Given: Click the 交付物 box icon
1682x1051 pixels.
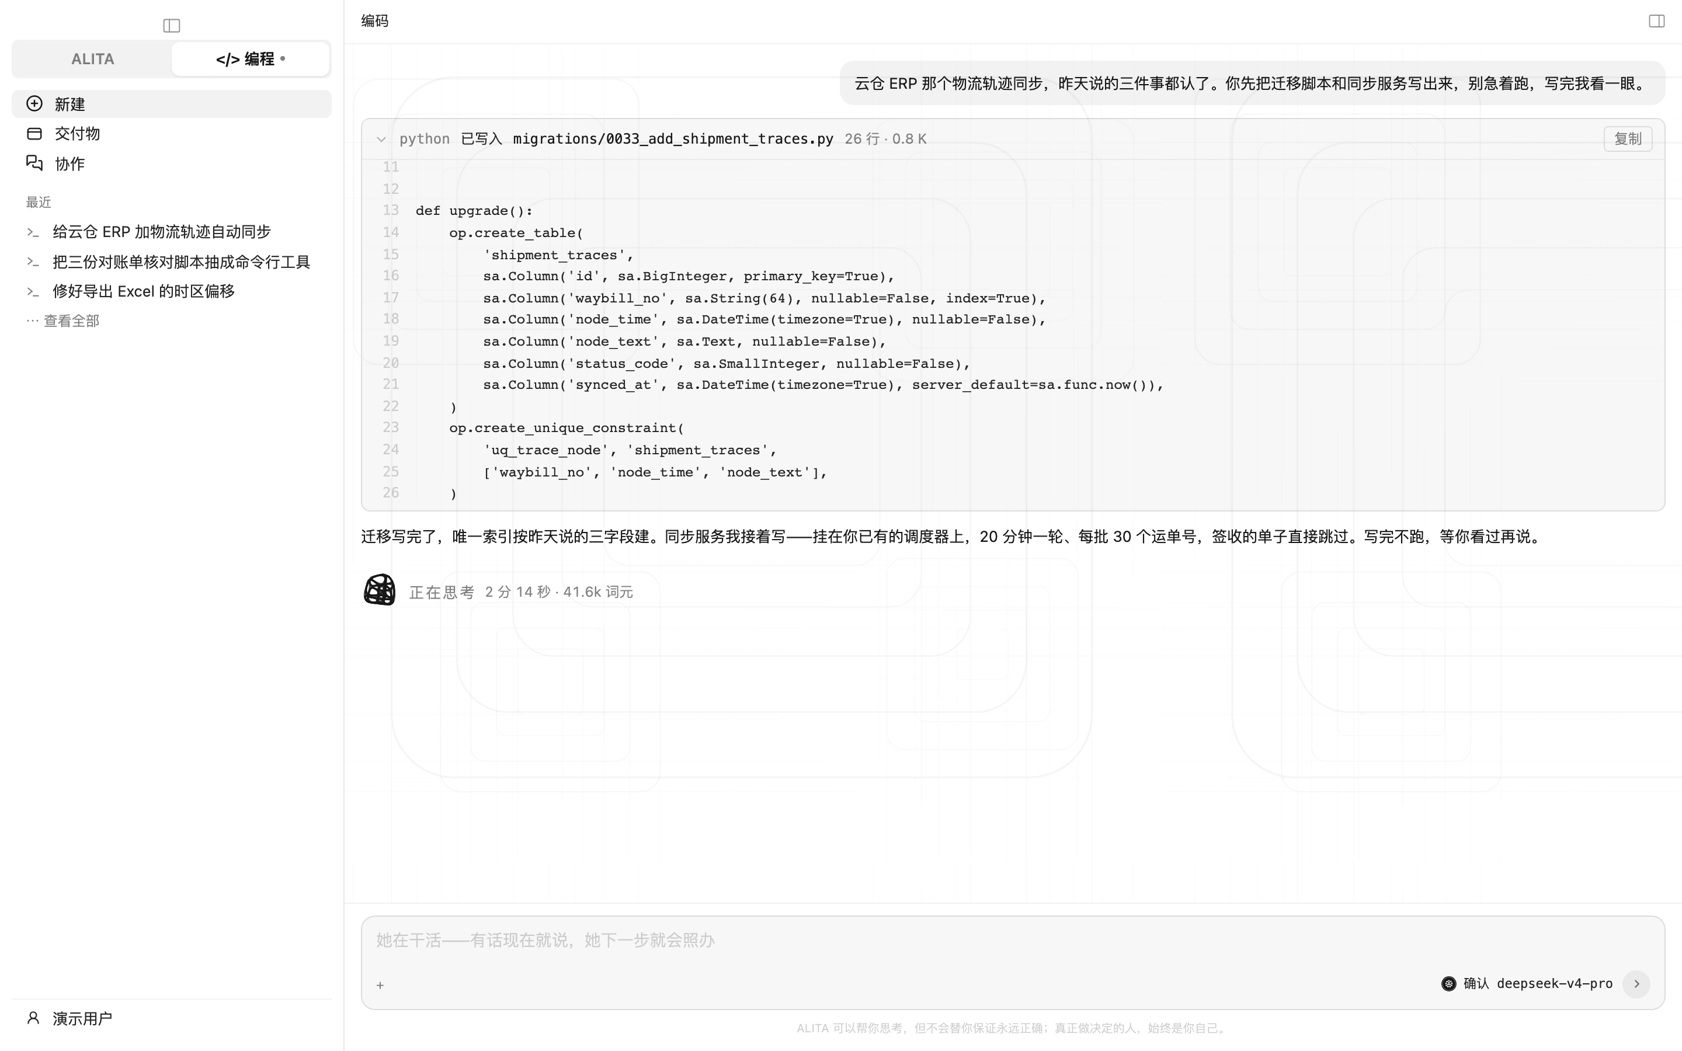Looking at the screenshot, I should click(34, 134).
